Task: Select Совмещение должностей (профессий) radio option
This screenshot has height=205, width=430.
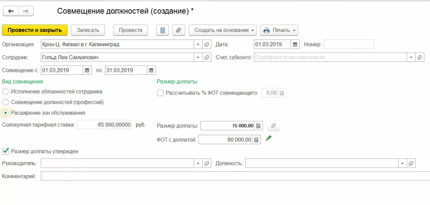Action: point(5,102)
